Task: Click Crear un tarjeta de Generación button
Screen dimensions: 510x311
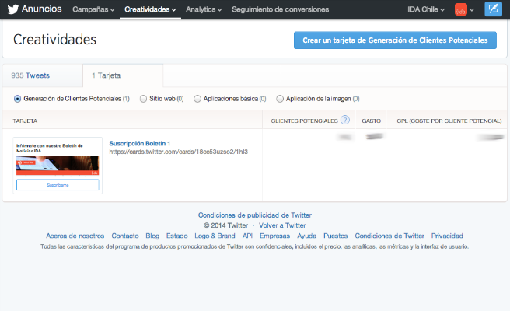Action: point(395,40)
